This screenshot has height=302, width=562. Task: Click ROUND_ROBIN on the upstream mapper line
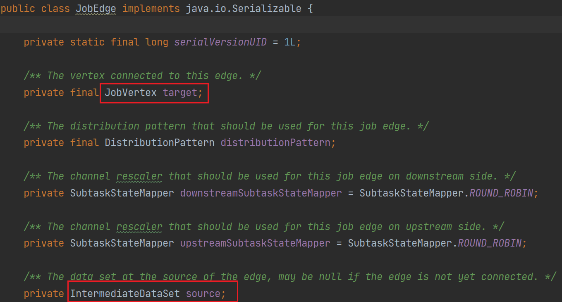click(x=490, y=243)
